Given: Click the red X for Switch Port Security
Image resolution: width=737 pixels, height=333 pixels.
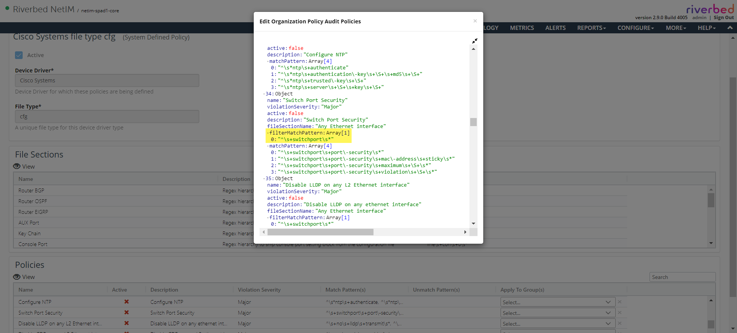Looking at the screenshot, I should (126, 313).
